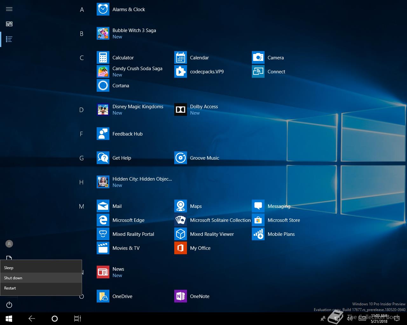Image resolution: width=407 pixels, height=325 pixels.
Task: Switch to the pinned tiles view
Action: pyautogui.click(x=9, y=24)
